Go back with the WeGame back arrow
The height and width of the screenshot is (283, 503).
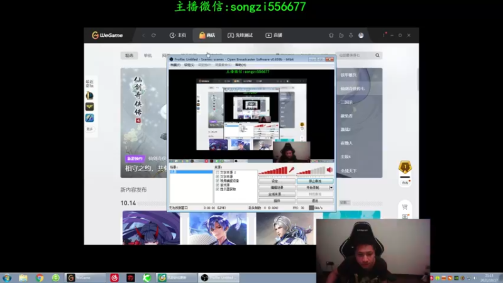coord(143,35)
